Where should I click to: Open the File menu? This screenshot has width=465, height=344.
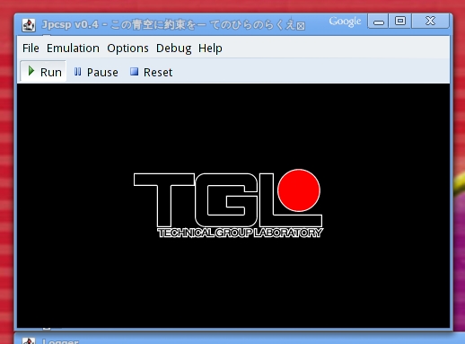pos(31,49)
